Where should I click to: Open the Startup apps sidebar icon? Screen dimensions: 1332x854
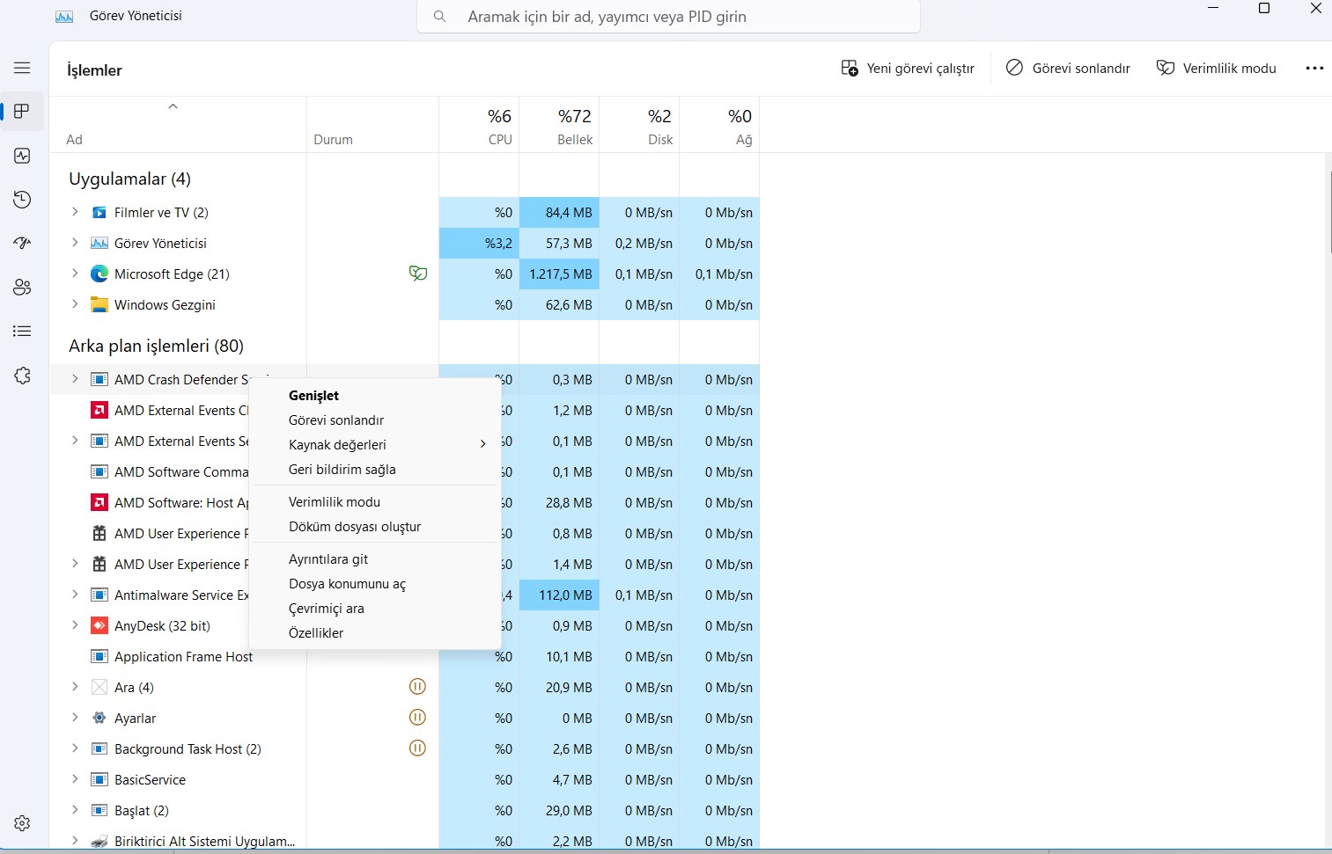tap(22, 244)
